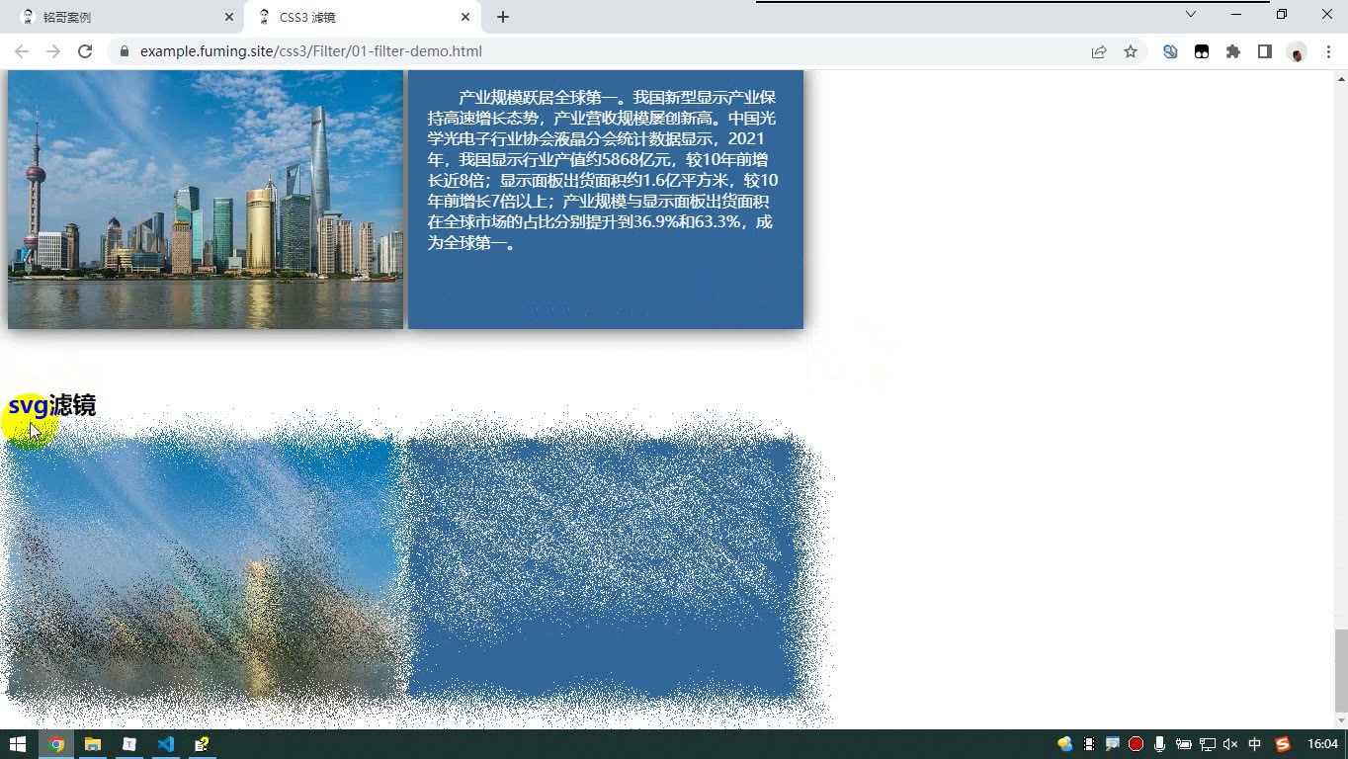The height and width of the screenshot is (759, 1348).
Task: Click the svg滤镜 heading text
Action: pos(52,405)
